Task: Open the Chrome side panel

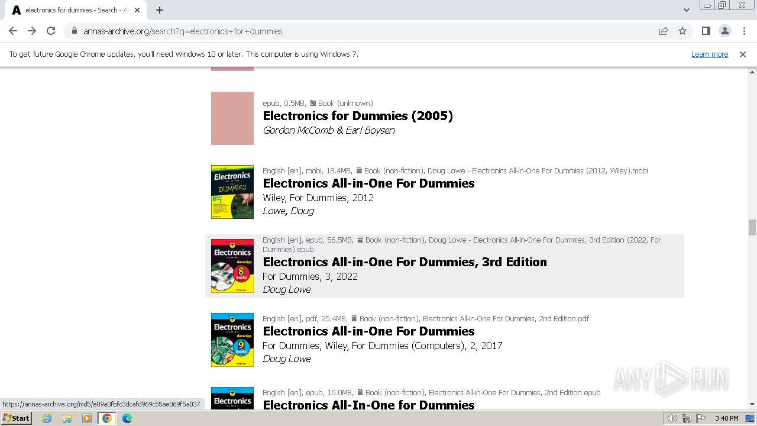Action: (706, 31)
